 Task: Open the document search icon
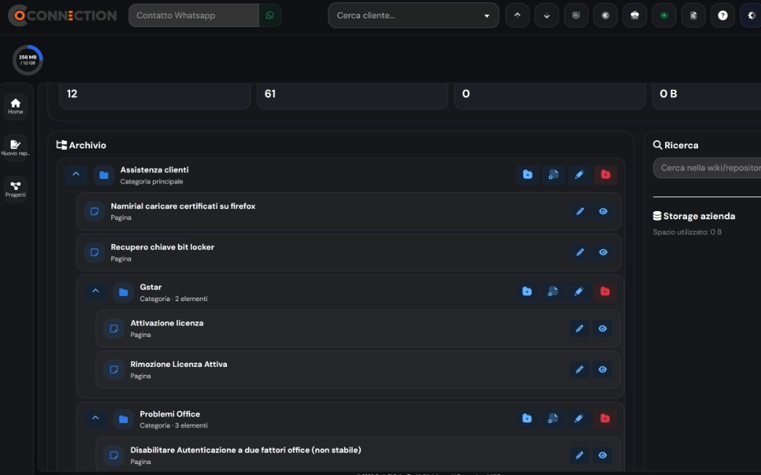point(694,15)
